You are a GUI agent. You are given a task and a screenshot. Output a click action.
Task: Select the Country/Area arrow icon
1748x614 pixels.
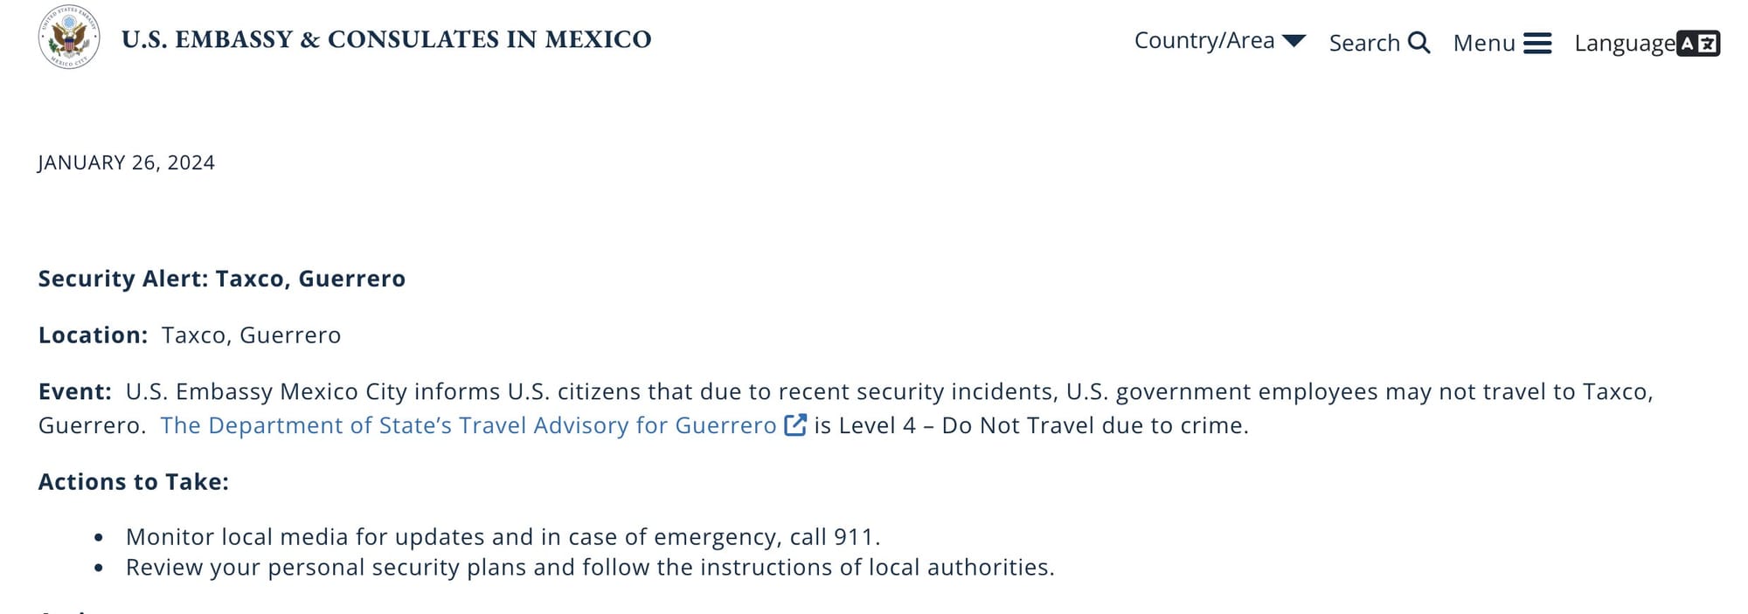coord(1295,40)
